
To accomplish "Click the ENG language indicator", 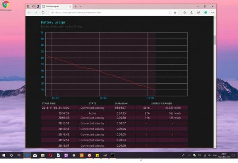I will (215, 155).
